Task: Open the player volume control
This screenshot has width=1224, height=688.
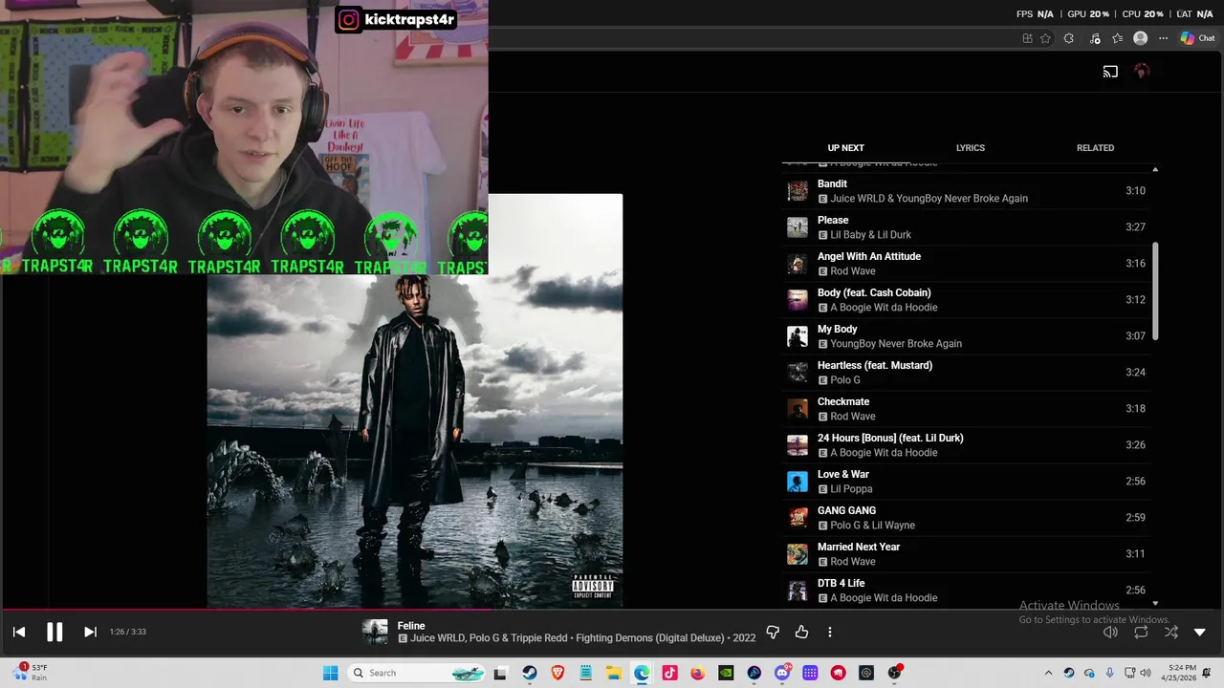Action: click(1110, 633)
